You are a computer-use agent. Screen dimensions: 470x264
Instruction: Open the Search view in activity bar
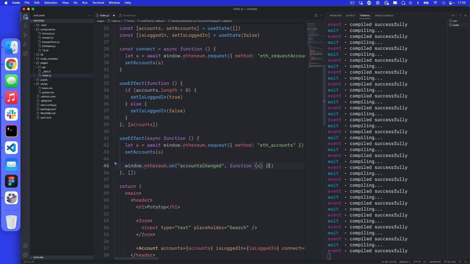click(x=26, y=25)
